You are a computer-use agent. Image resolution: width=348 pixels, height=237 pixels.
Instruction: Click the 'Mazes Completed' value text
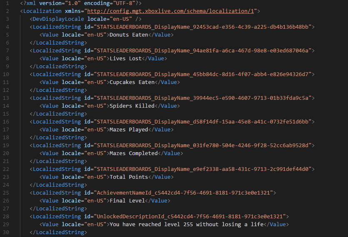pos(134,153)
